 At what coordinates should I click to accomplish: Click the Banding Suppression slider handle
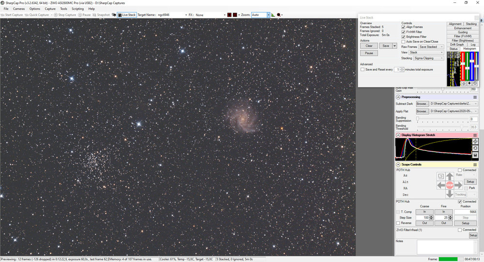418,119
